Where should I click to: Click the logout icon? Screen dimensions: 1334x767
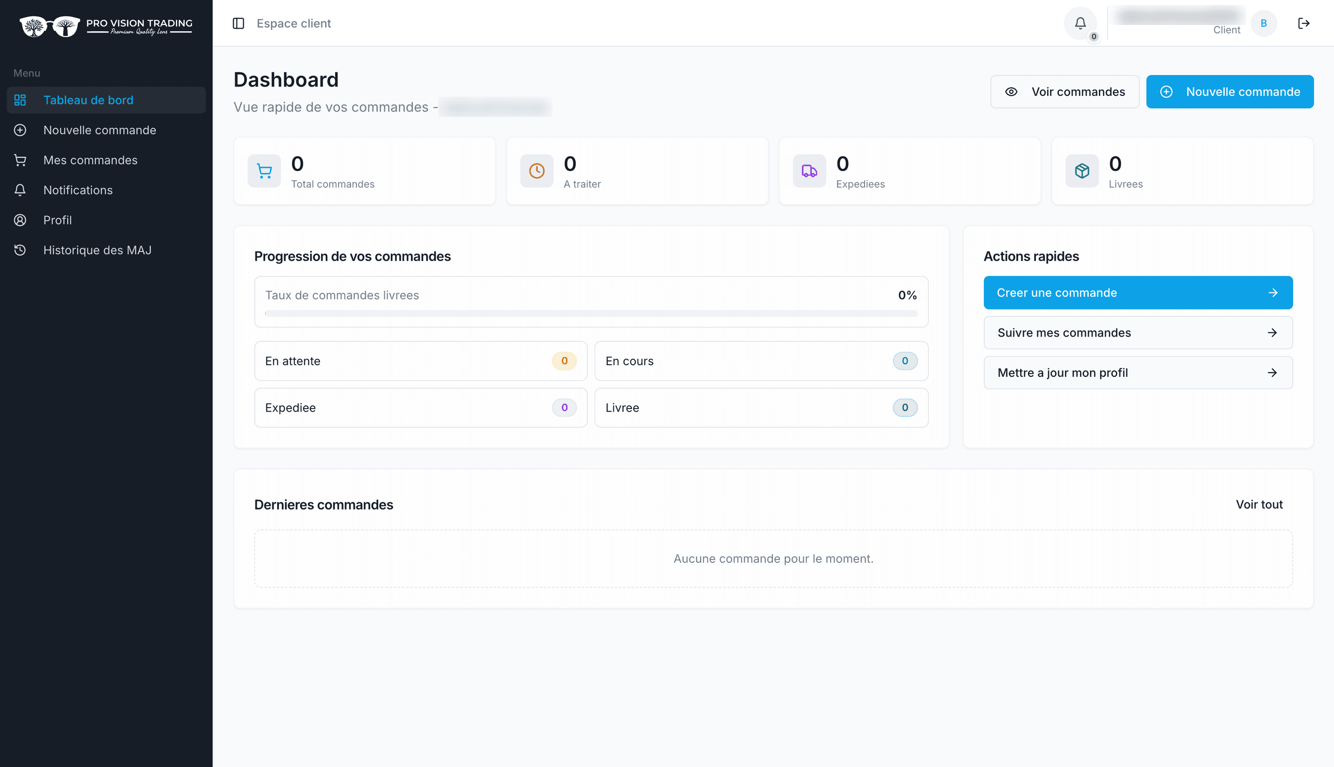click(1303, 23)
